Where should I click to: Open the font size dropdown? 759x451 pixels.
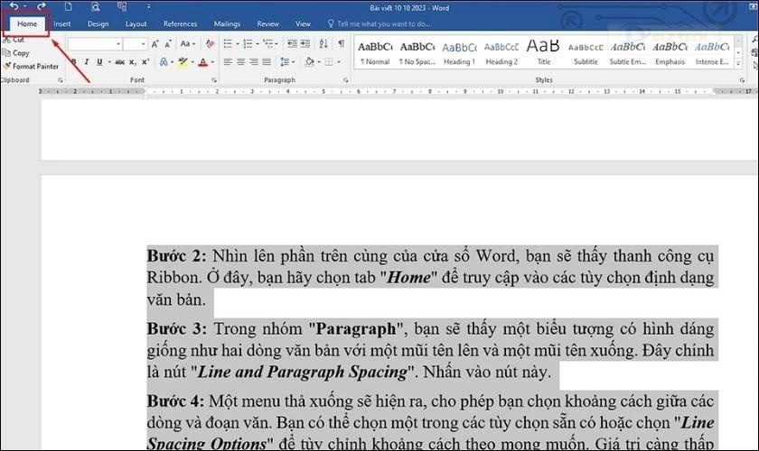pyautogui.click(x=144, y=44)
